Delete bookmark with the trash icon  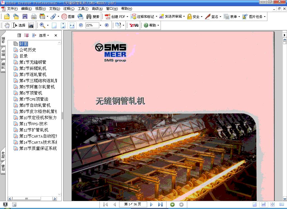tap(19, 35)
